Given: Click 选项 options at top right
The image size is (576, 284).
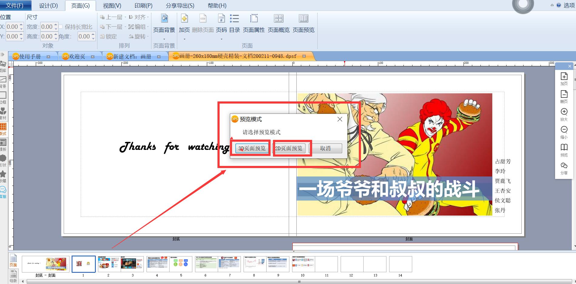Looking at the screenshot, I should coord(569,5).
